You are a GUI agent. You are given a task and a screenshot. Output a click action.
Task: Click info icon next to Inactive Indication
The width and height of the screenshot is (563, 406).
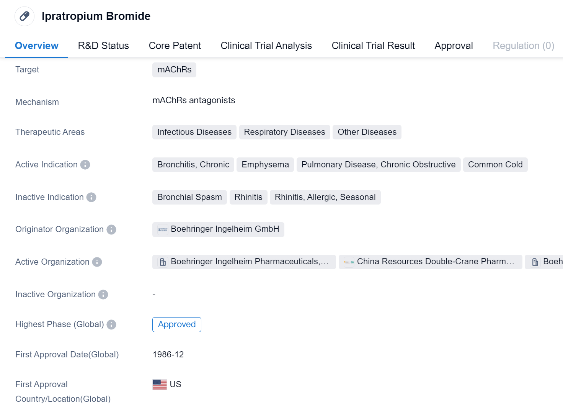point(91,197)
